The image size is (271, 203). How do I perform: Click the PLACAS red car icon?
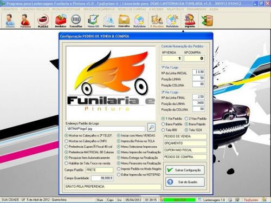43,21
